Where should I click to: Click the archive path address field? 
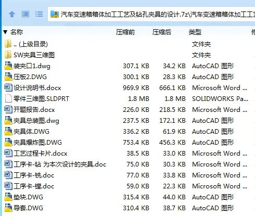[151, 14]
